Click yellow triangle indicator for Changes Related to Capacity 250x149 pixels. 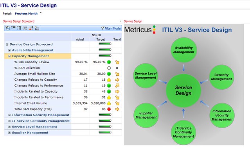click(x=109, y=80)
